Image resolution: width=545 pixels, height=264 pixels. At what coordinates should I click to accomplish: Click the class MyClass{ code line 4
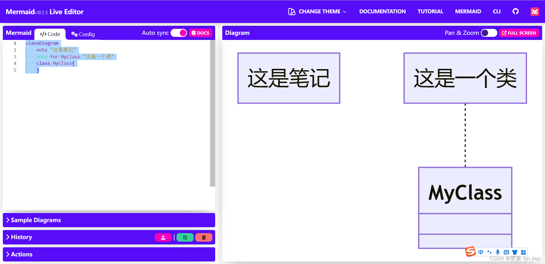point(56,63)
